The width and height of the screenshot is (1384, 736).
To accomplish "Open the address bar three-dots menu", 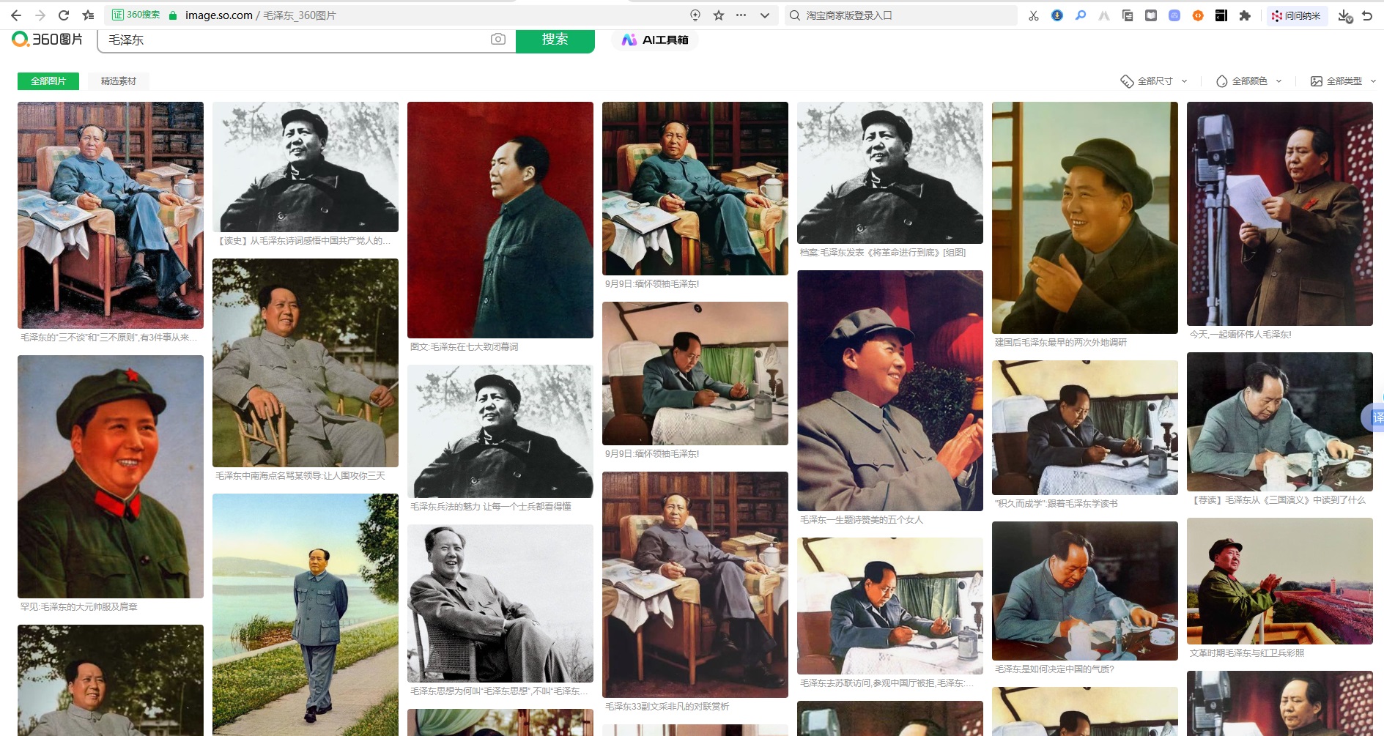I will click(x=741, y=15).
